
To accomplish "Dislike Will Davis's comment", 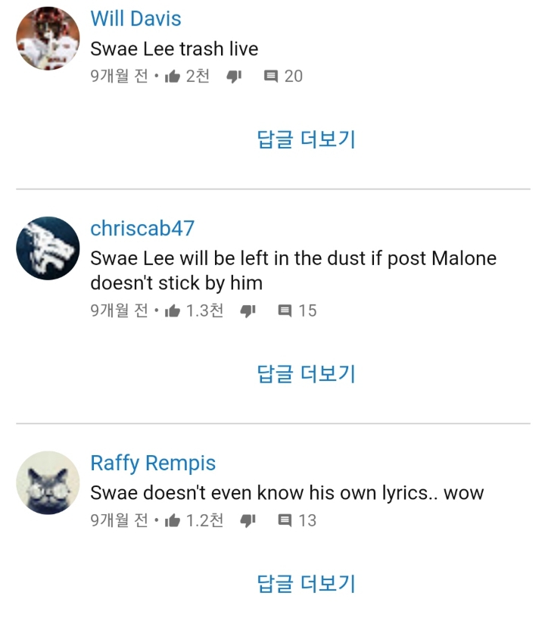I will (234, 76).
